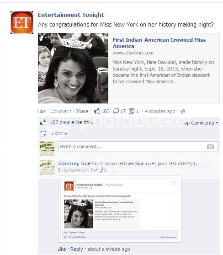Click Share under the main post
The width and height of the screenshot is (223, 255).
[x=82, y=111]
